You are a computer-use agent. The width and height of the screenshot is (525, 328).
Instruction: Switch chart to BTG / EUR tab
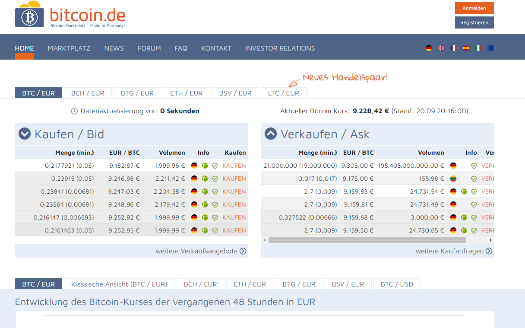(299, 284)
